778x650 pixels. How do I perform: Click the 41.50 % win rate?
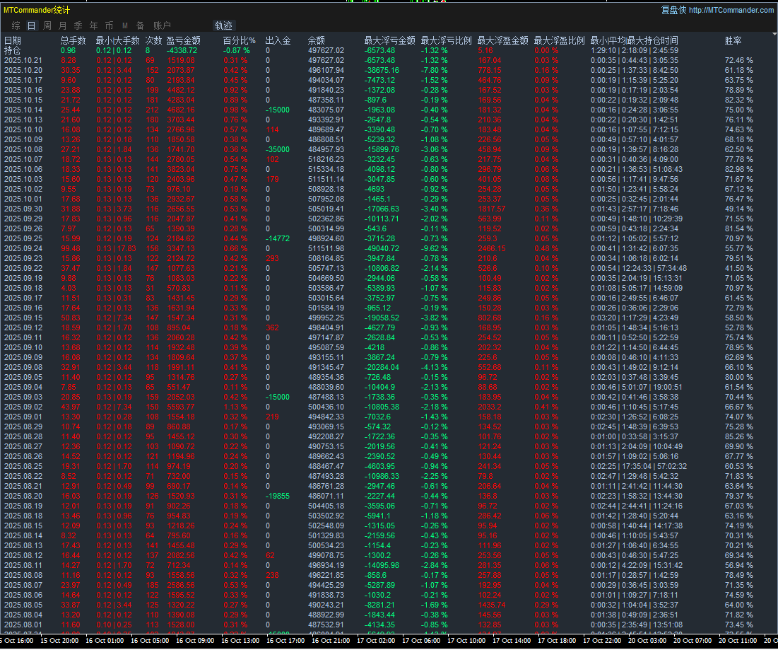[x=739, y=268]
